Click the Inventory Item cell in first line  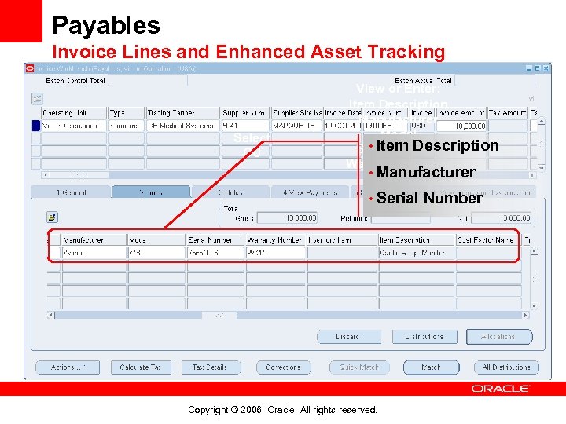click(x=342, y=253)
